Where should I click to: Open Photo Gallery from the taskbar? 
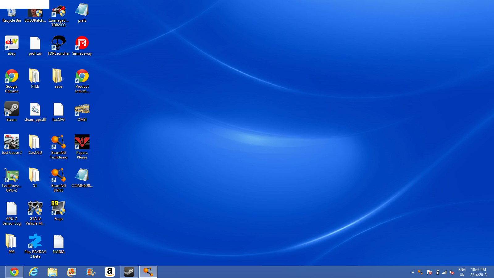(72, 272)
